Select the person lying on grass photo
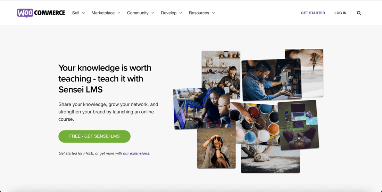 [x=299, y=125]
